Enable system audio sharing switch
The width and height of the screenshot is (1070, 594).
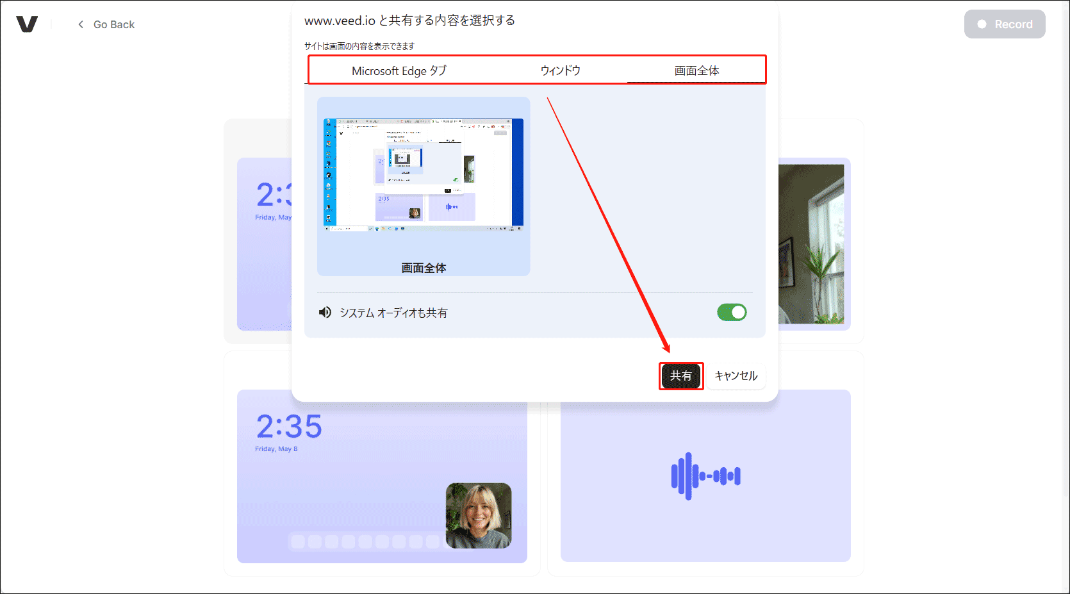732,312
